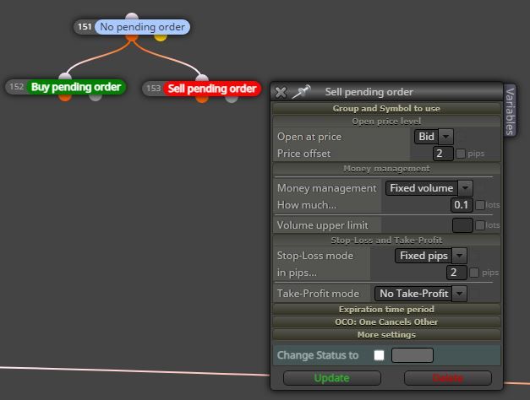Expand OCO: One Cancels Other section

386,322
